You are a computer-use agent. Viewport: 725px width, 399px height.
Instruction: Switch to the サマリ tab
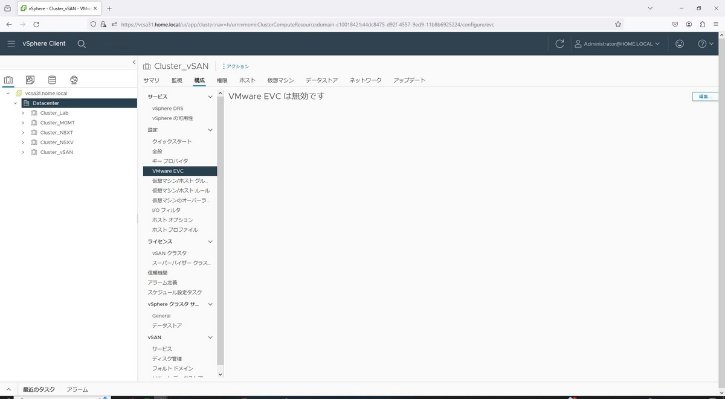(151, 80)
